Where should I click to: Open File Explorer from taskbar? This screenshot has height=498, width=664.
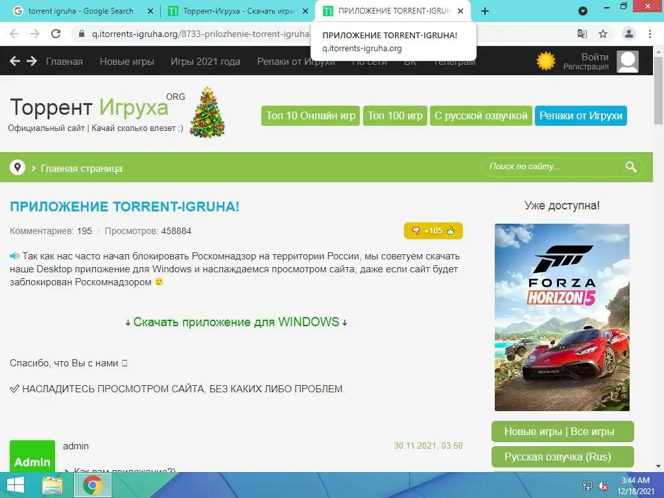click(x=53, y=485)
